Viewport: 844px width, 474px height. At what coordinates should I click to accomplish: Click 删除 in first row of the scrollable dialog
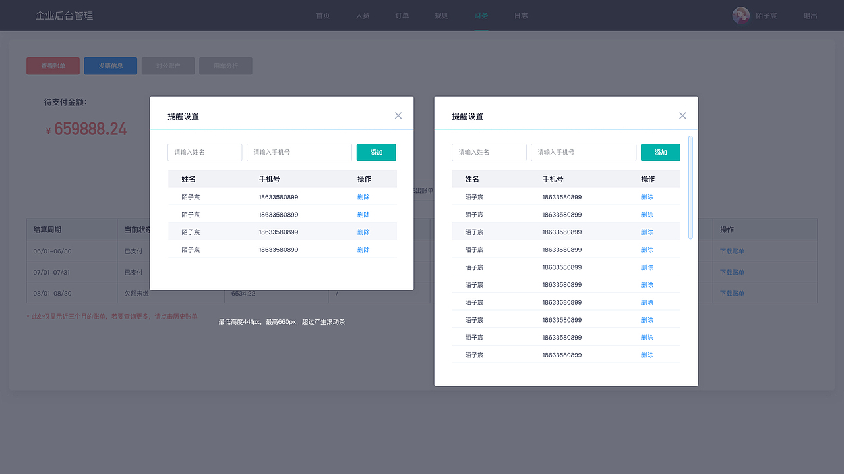647,197
